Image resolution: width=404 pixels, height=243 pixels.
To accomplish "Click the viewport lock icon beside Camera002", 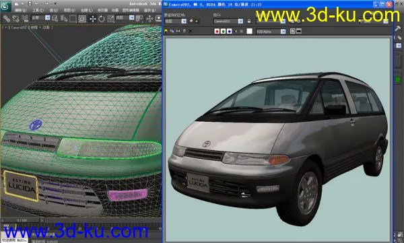I will [249, 21].
